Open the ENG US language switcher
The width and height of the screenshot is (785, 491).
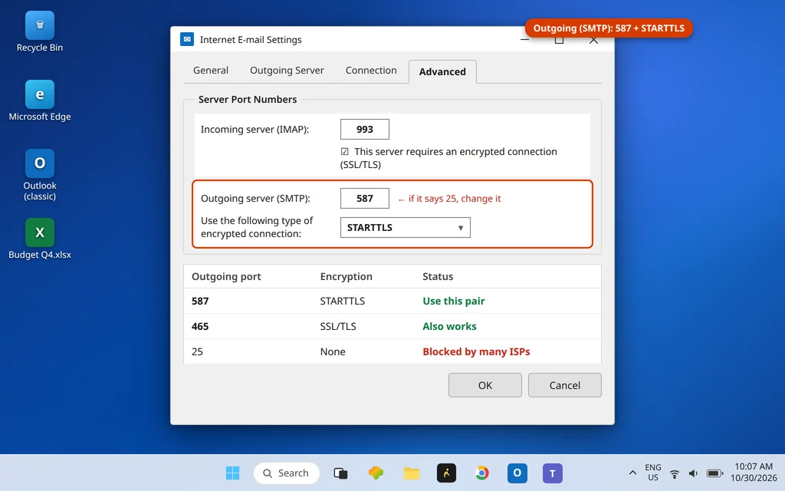click(653, 473)
